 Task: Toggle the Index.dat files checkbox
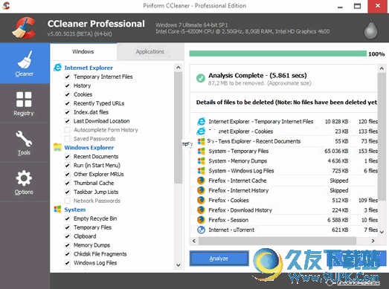67,112
